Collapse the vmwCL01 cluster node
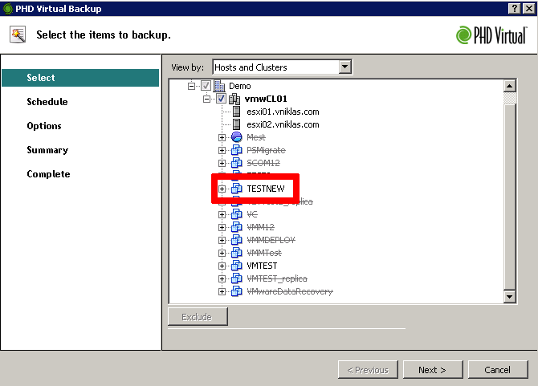This screenshot has height=386, width=538. [206, 99]
